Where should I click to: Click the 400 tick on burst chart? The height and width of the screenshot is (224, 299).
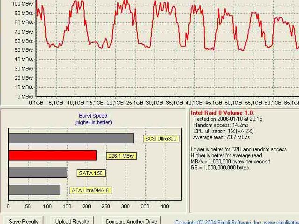click(165, 206)
